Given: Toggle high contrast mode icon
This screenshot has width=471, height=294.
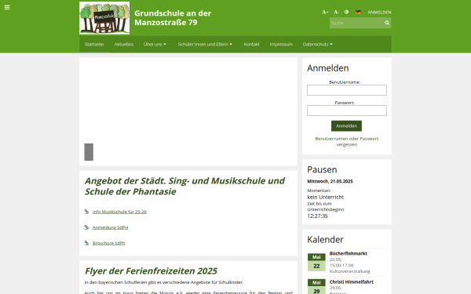Looking at the screenshot, I should tap(346, 12).
